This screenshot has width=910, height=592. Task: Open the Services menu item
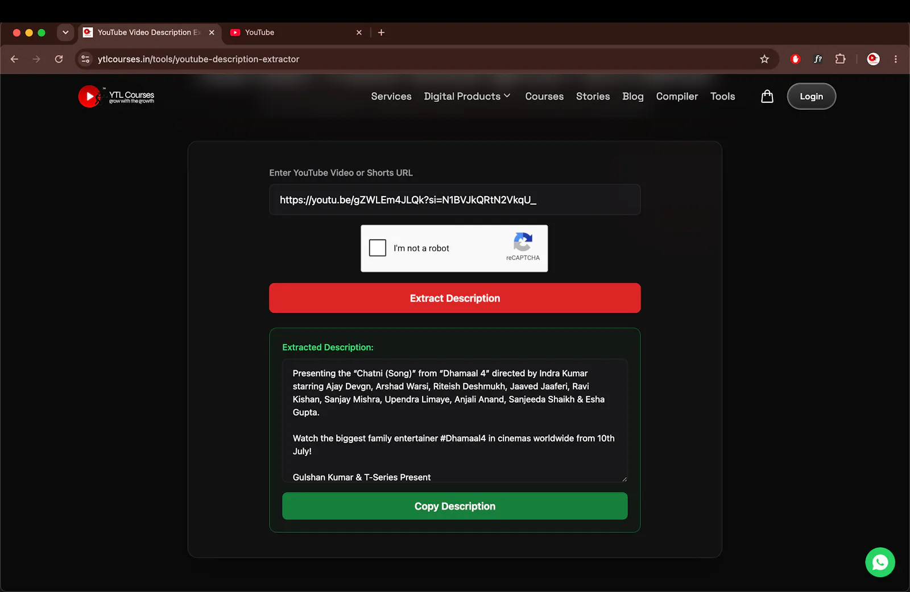point(391,96)
